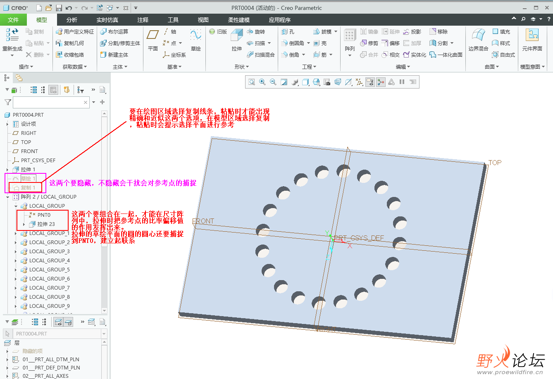Viewport: 553px width, 379px height.
Task: Toggle Spin Center icon in graphics toolbar
Action: point(381,82)
